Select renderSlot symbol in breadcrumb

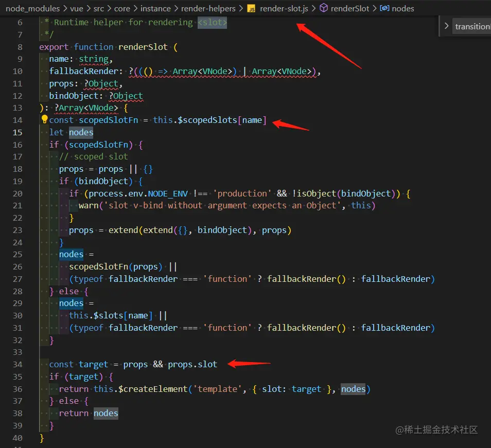pos(350,8)
